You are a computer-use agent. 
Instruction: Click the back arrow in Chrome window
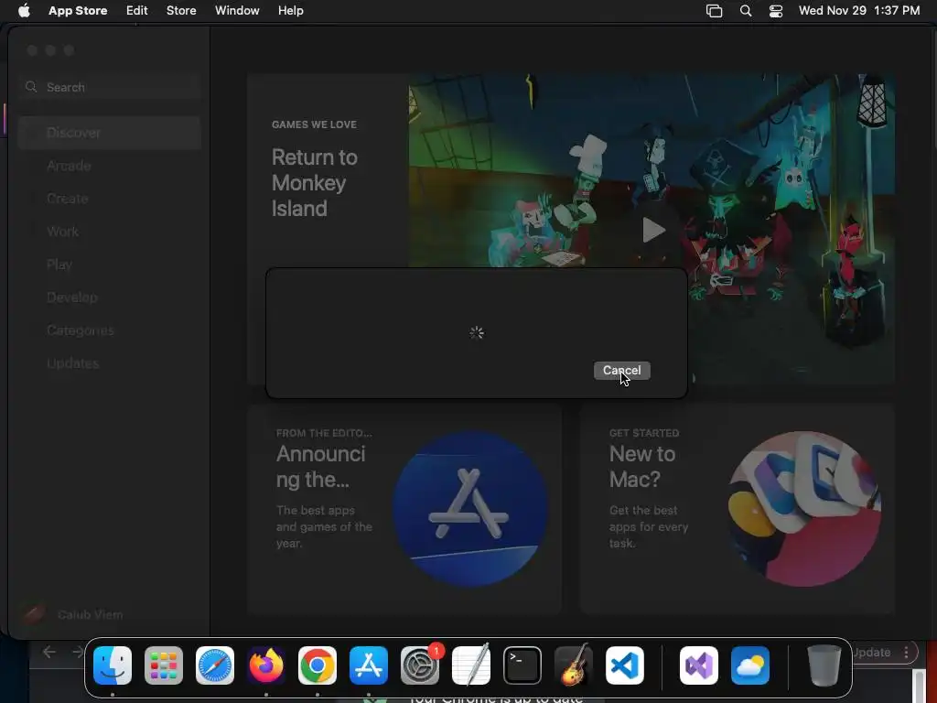pyautogui.click(x=49, y=652)
